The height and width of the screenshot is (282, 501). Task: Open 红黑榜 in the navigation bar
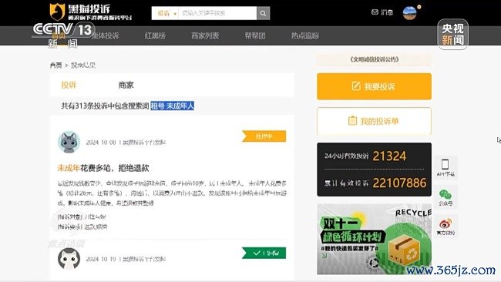(155, 35)
